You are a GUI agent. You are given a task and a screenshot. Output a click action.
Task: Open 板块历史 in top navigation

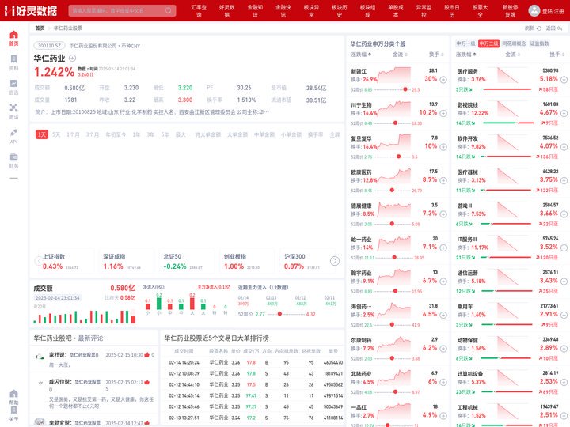[339, 10]
